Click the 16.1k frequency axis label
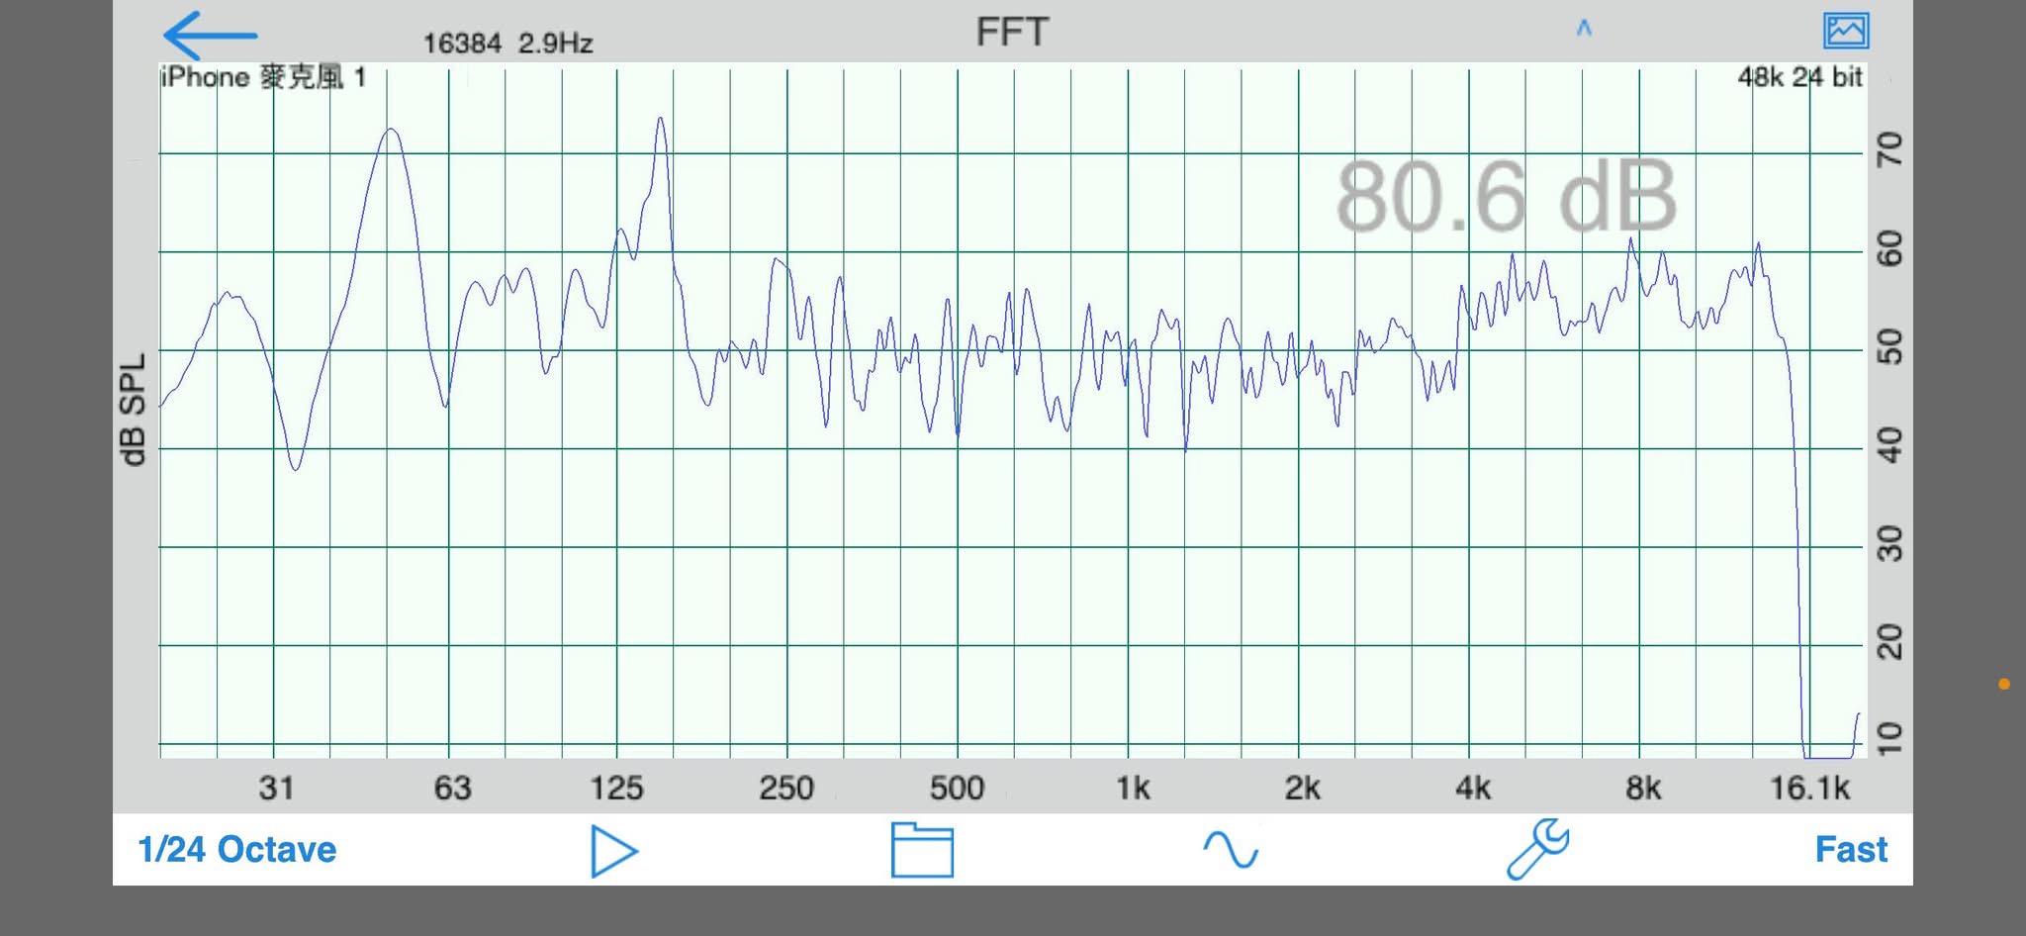 coord(1809,789)
